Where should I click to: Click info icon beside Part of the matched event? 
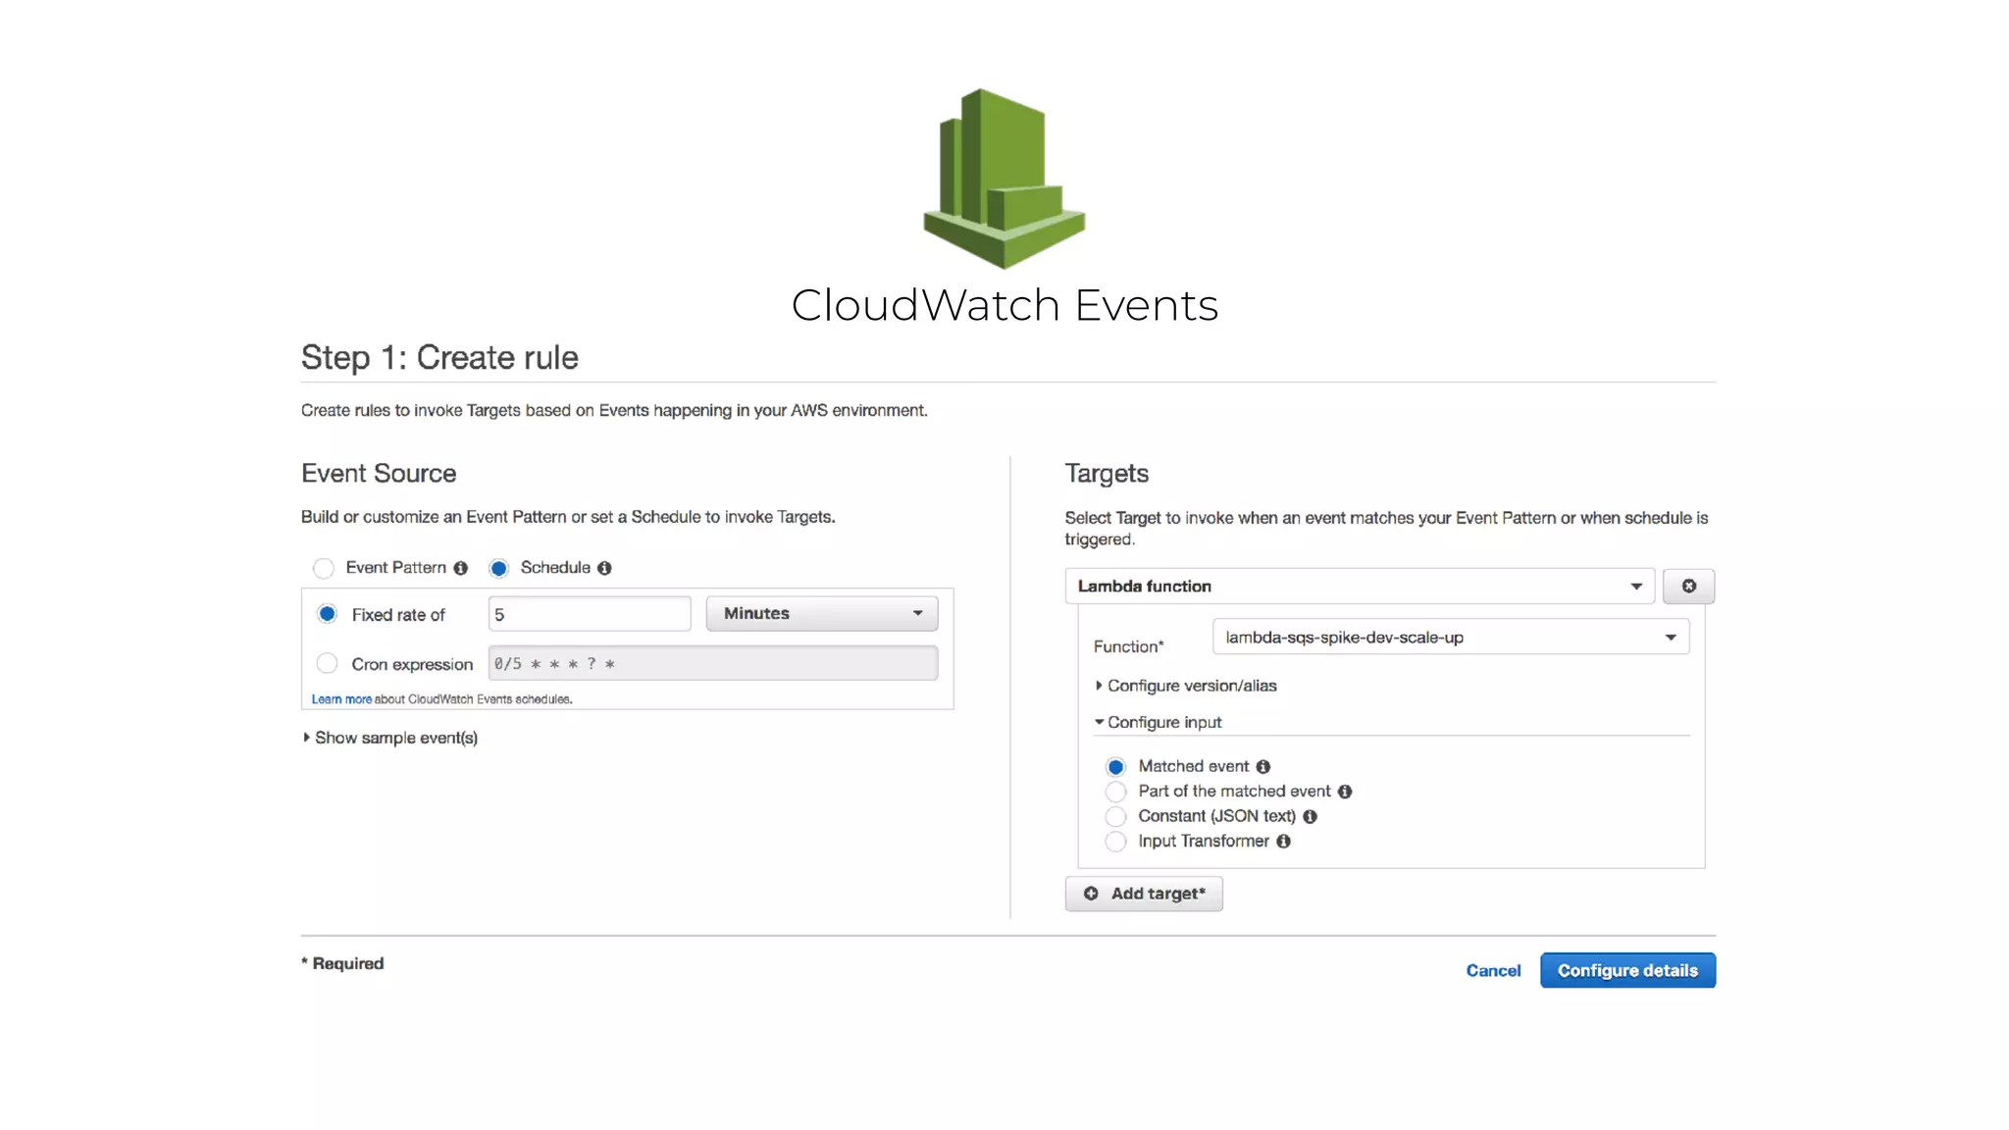pyautogui.click(x=1345, y=792)
